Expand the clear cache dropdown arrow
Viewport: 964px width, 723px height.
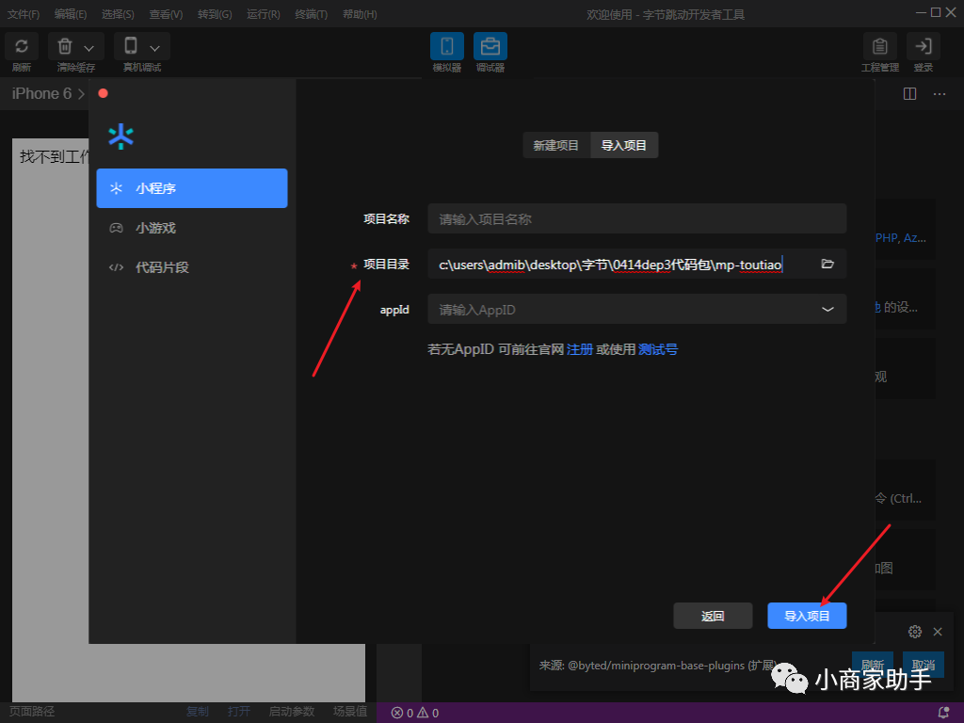click(x=89, y=48)
